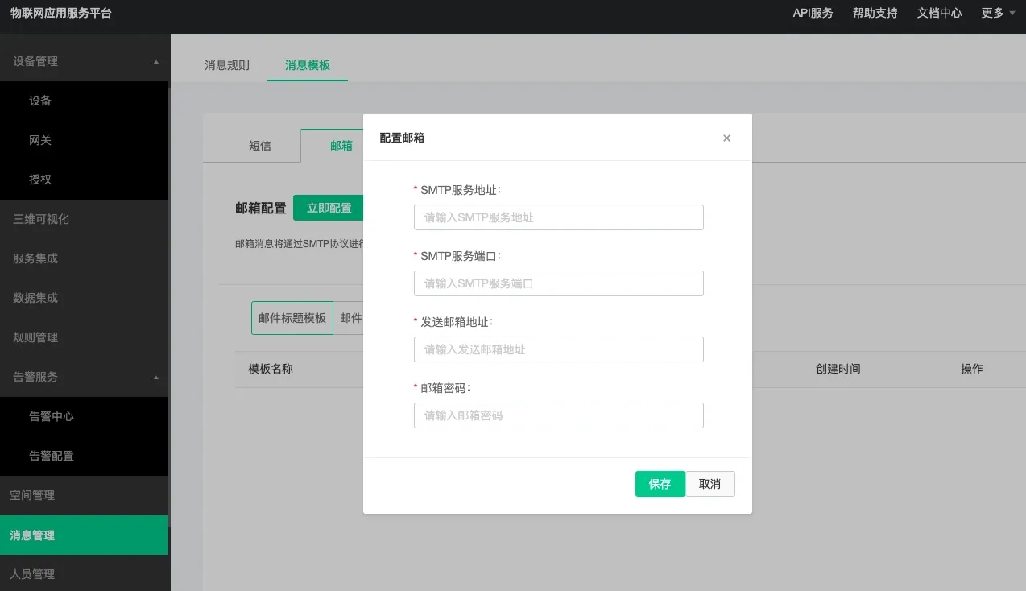
Task: Collapse the 设备管理 sidebar section arrow
Action: pos(156,62)
